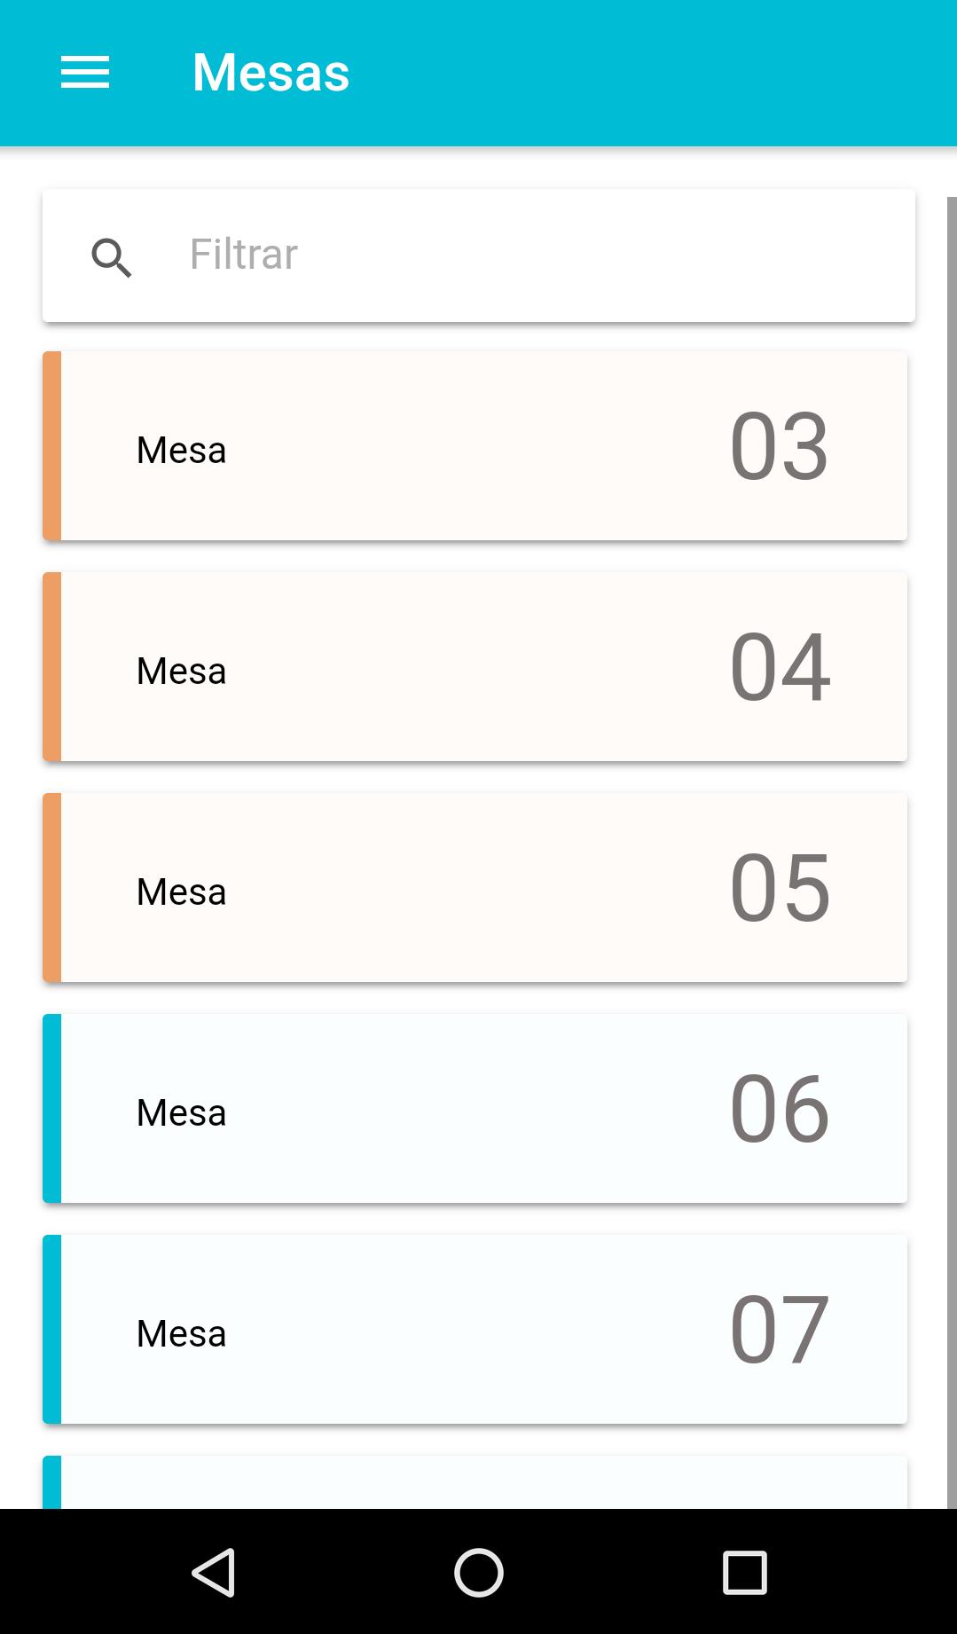Click the blue status stripe of Mesa 06
957x1634 pixels.
coord(51,1108)
